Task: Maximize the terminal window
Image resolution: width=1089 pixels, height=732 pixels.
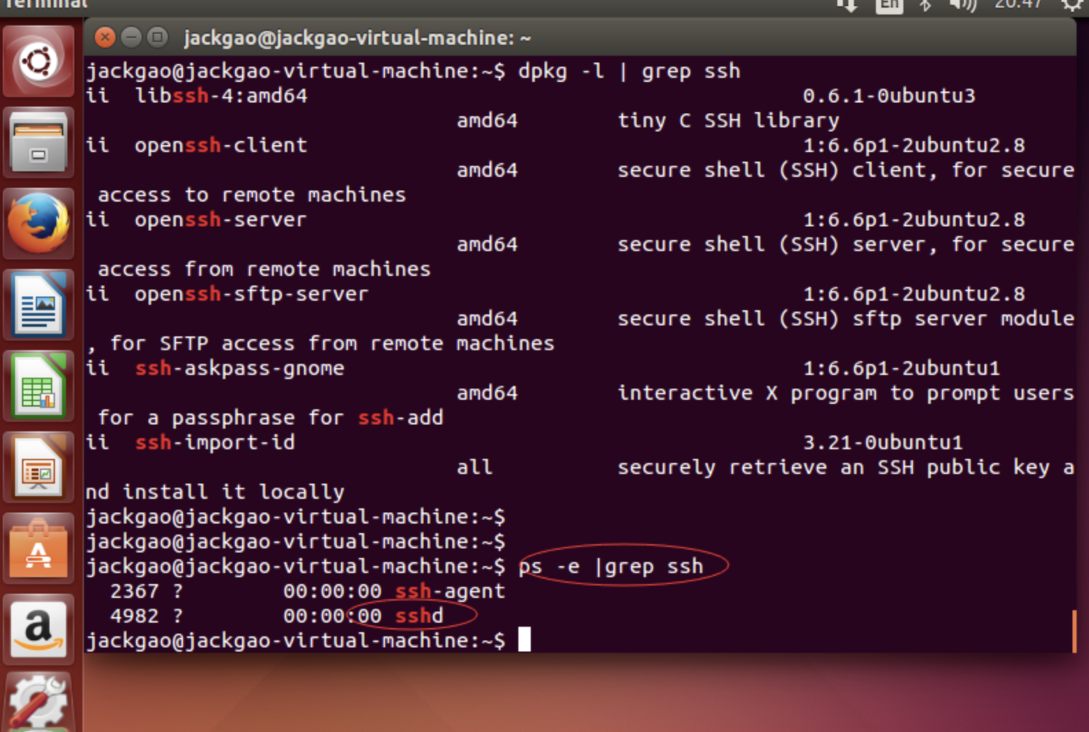Action: [157, 37]
